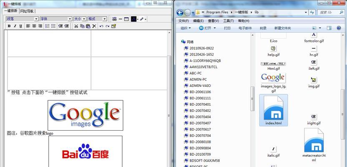The image size is (347, 167).
Task: Click Program Files in the address path
Action: (217, 13)
